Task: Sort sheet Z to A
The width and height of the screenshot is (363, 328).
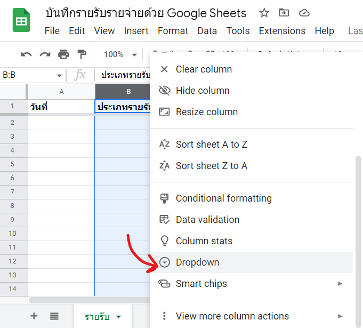Action: [252, 166]
